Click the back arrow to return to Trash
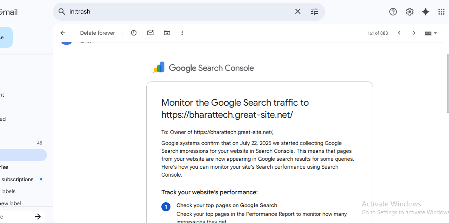The height and width of the screenshot is (223, 449). (x=63, y=33)
